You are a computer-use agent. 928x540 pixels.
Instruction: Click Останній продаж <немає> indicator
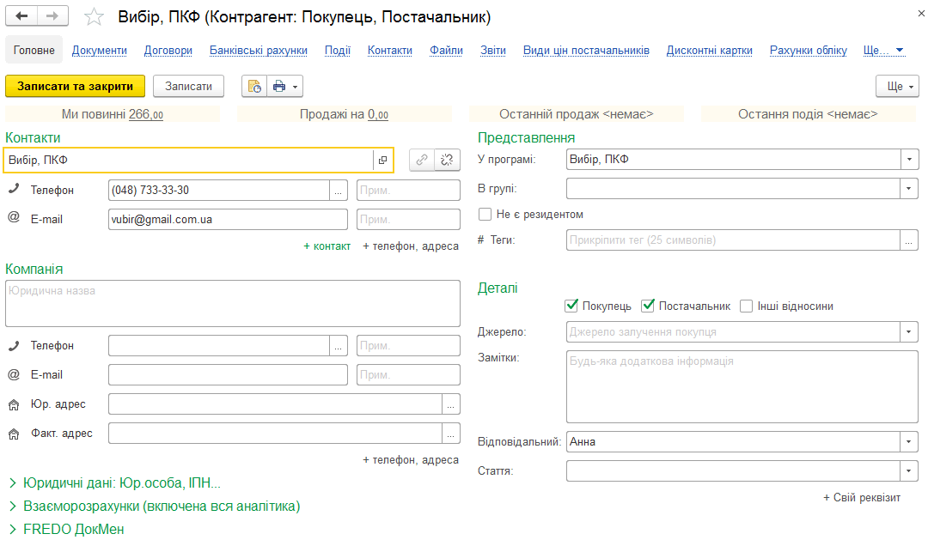click(576, 114)
